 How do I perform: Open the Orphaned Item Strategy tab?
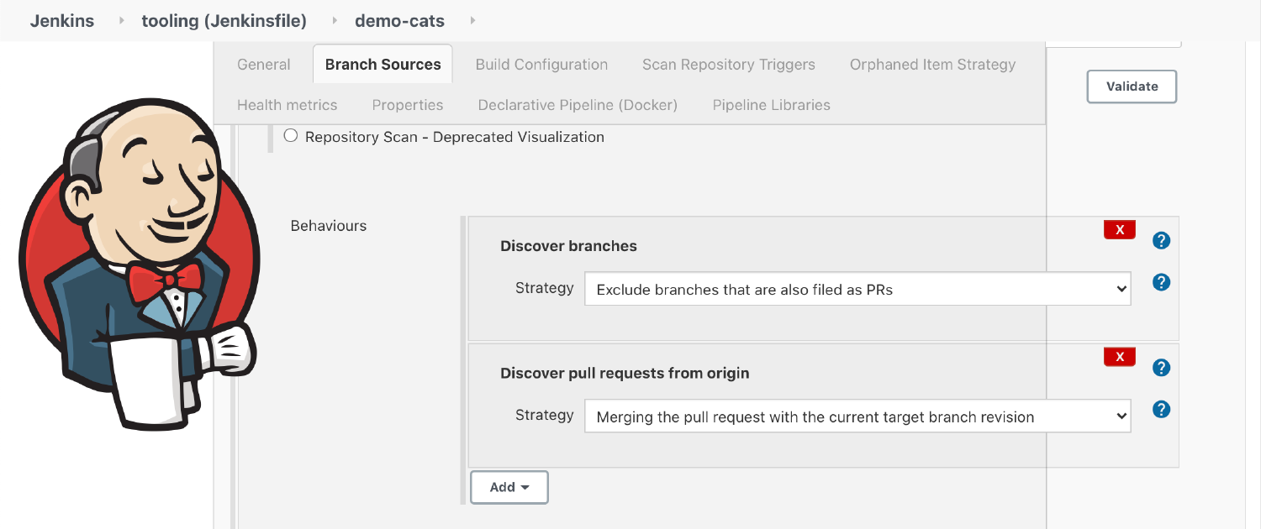tap(932, 64)
